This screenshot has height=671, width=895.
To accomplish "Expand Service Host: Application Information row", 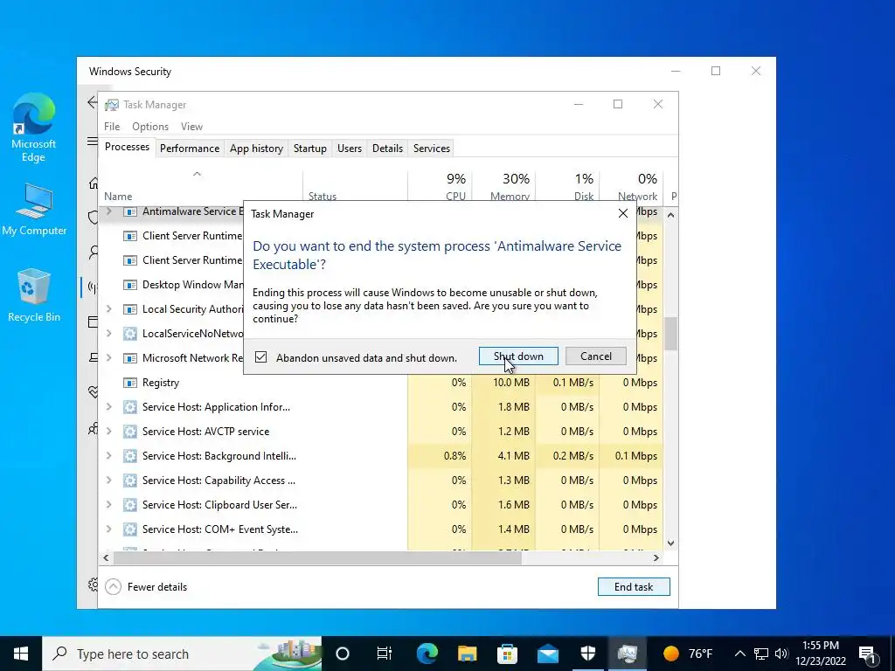I will pos(109,407).
